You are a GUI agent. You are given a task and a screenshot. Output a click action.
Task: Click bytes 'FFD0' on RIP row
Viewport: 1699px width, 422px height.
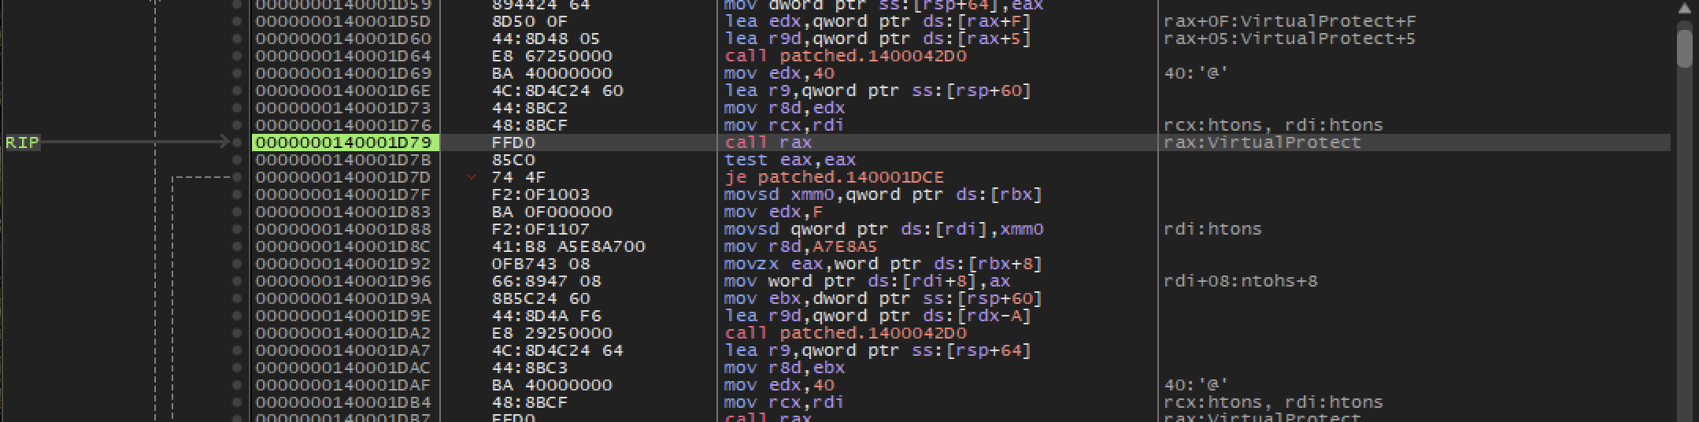pyautogui.click(x=513, y=143)
